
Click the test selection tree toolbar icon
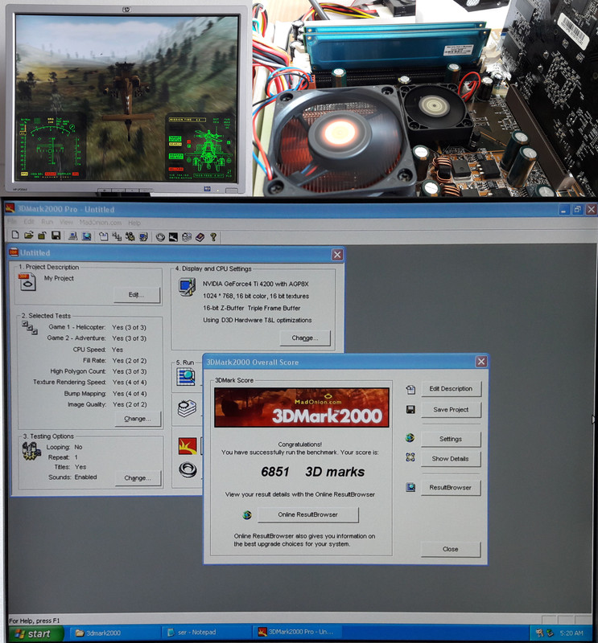(117, 236)
